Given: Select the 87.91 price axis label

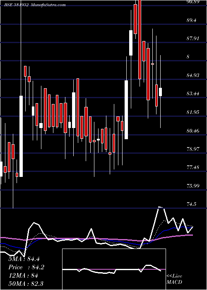Looking at the screenshot, I should click(193, 39).
